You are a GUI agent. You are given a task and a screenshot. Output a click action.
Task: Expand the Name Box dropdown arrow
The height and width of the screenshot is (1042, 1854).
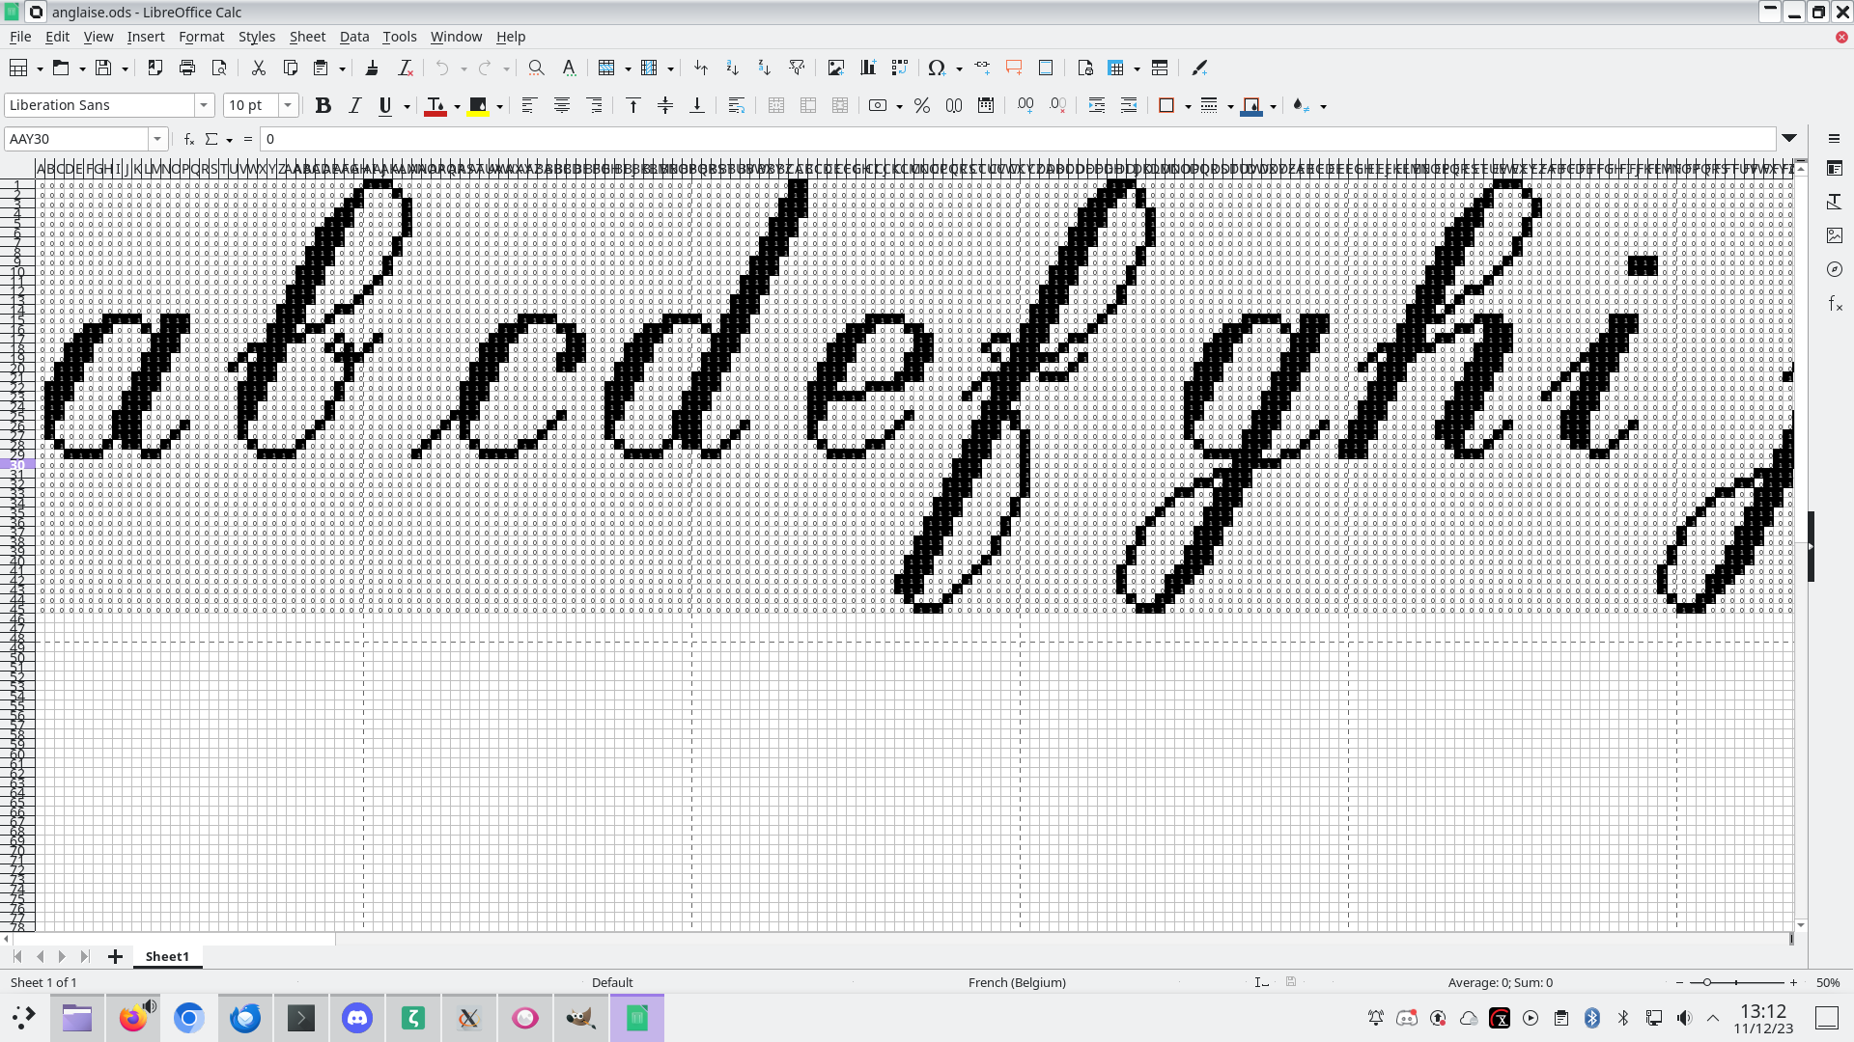point(157,139)
